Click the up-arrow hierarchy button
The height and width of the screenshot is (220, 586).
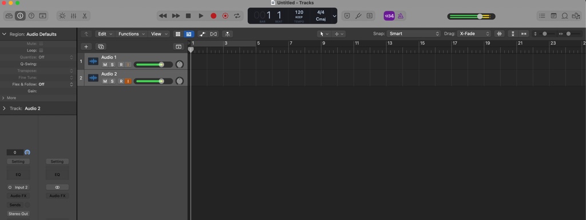(86, 34)
